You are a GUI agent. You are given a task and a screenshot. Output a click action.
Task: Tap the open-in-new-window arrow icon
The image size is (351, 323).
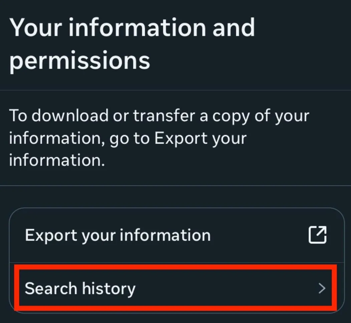click(x=317, y=235)
